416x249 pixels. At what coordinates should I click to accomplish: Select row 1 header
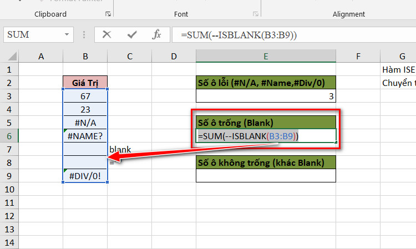[9, 69]
